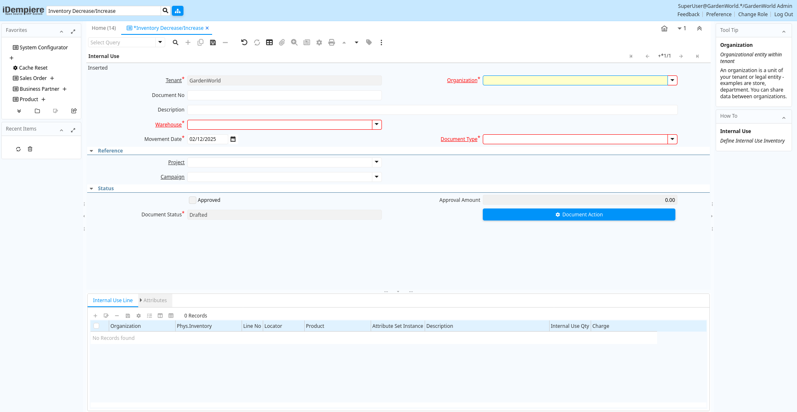The height and width of the screenshot is (412, 797).
Task: Toggle grid view with the table icon
Action: pyautogui.click(x=269, y=43)
